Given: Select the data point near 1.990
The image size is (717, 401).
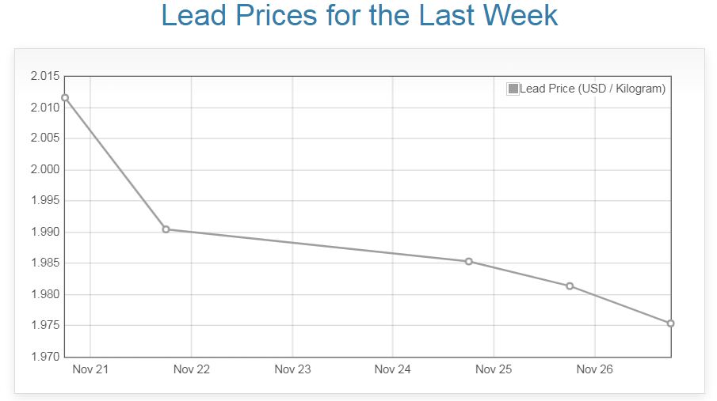Looking at the screenshot, I should click(x=166, y=229).
